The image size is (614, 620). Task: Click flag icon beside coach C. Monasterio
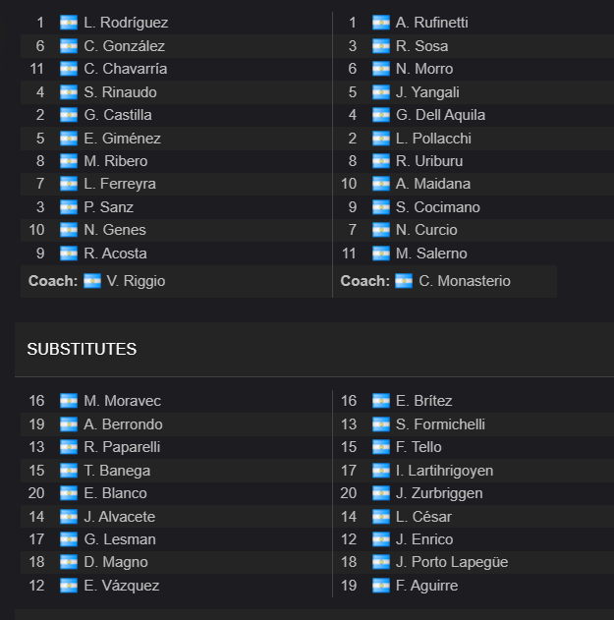(404, 281)
